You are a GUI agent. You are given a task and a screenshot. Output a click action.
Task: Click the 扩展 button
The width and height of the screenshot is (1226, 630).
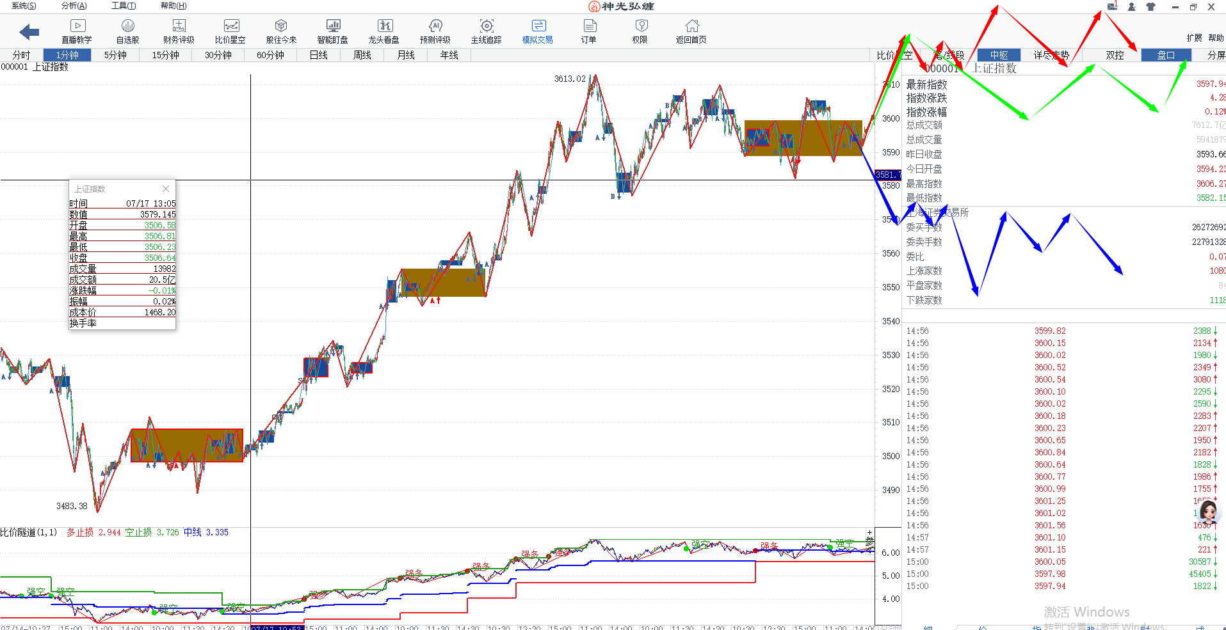1194,38
